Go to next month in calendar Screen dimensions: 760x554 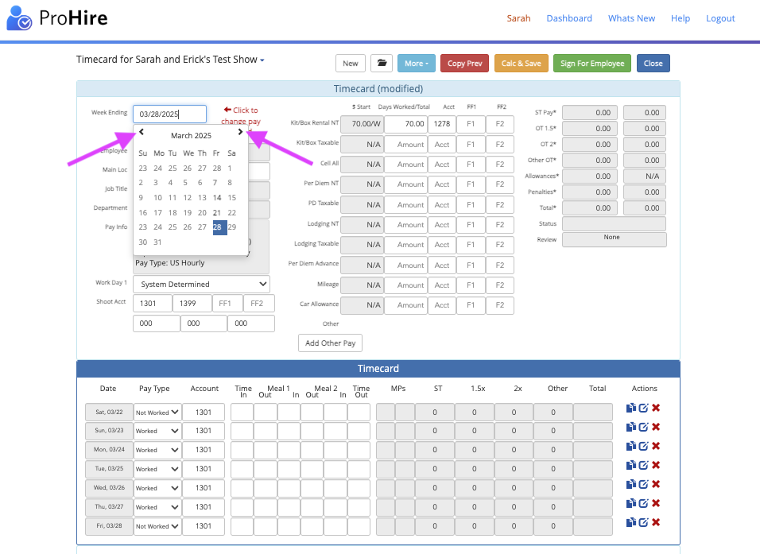pyautogui.click(x=240, y=132)
